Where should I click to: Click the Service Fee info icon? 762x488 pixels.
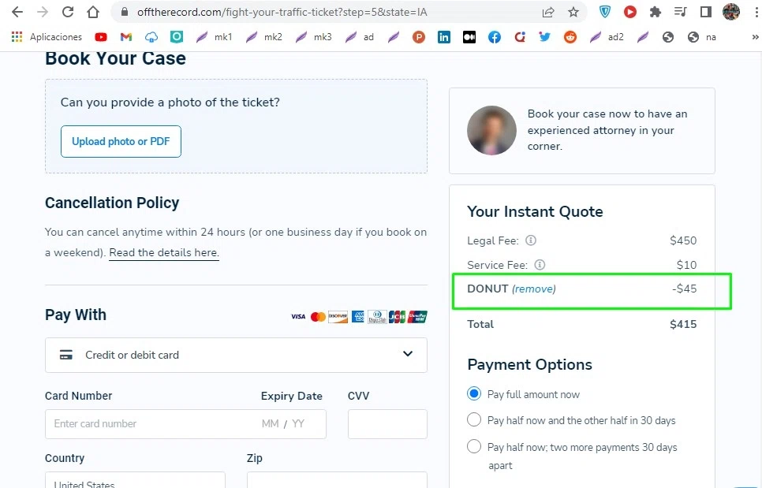point(540,265)
